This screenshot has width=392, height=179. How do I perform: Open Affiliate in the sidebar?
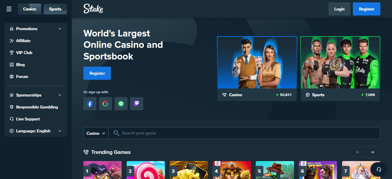[36, 41]
